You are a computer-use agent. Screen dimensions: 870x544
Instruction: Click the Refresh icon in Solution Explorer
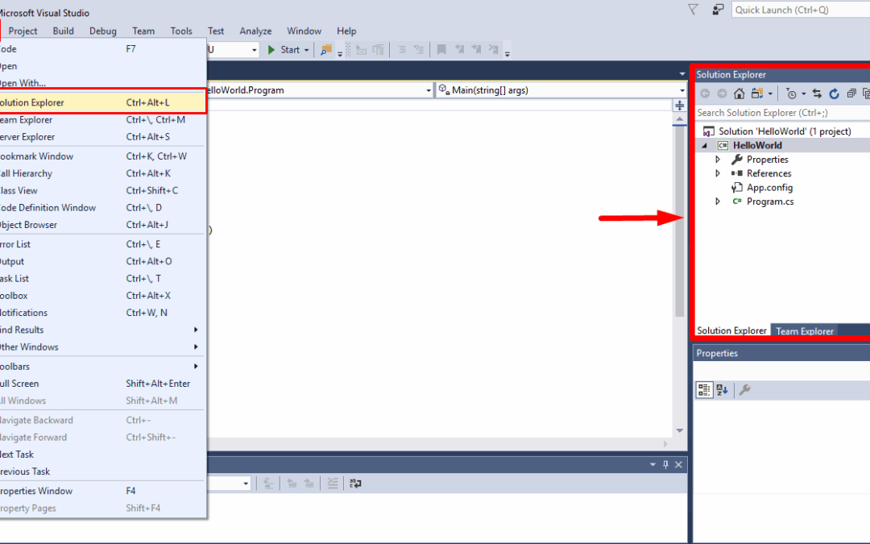pyautogui.click(x=834, y=94)
